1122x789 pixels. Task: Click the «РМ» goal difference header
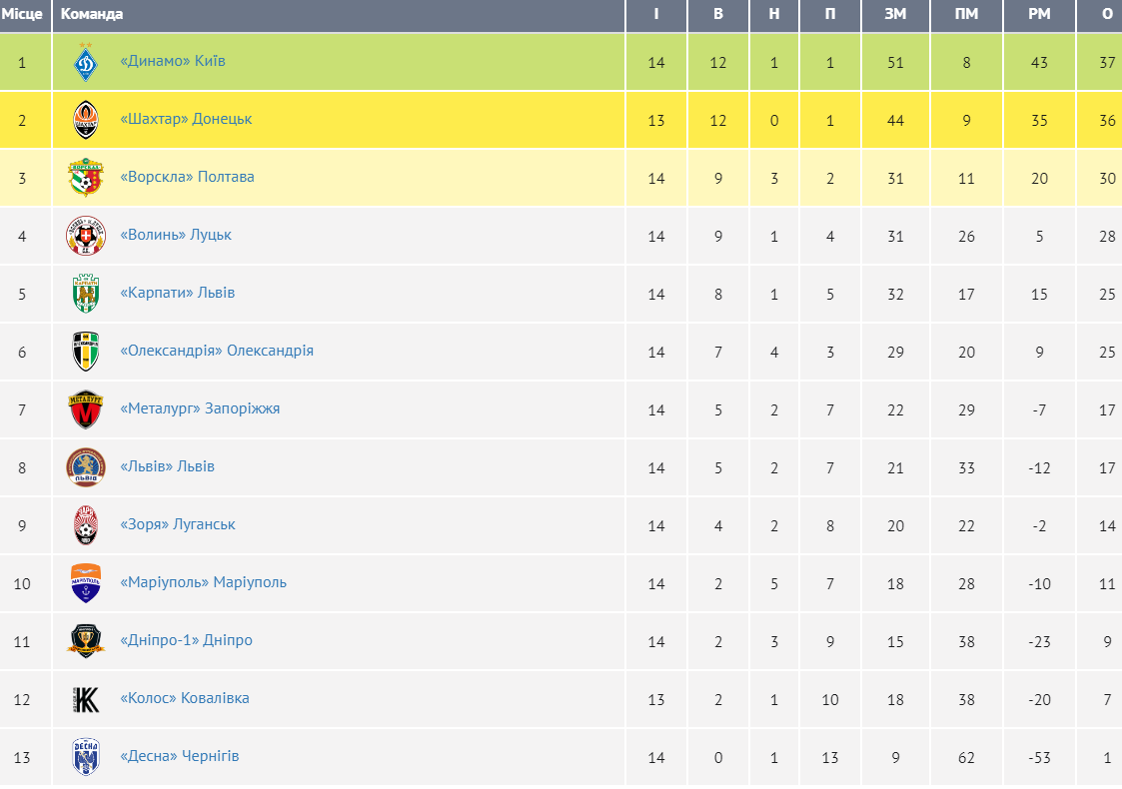[1040, 14]
